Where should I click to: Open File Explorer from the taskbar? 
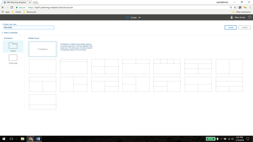(x=22, y=139)
